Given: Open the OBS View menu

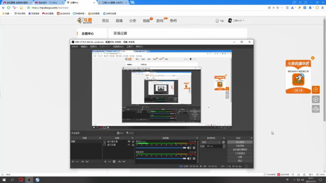Looking at the screenshot, I should (93, 47).
